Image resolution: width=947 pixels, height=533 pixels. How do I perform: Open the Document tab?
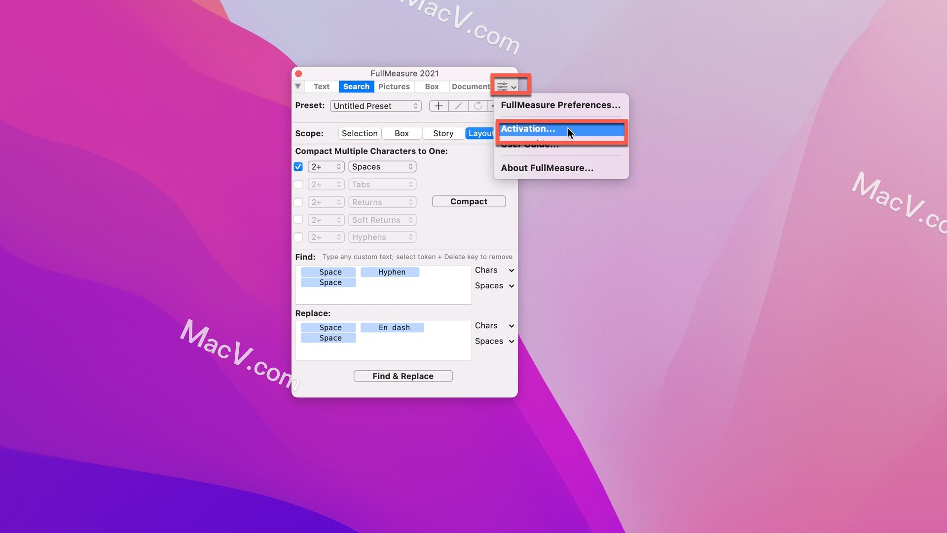click(471, 87)
